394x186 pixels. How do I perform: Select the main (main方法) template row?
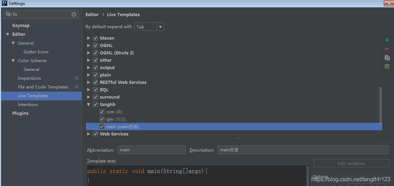[x=234, y=127]
